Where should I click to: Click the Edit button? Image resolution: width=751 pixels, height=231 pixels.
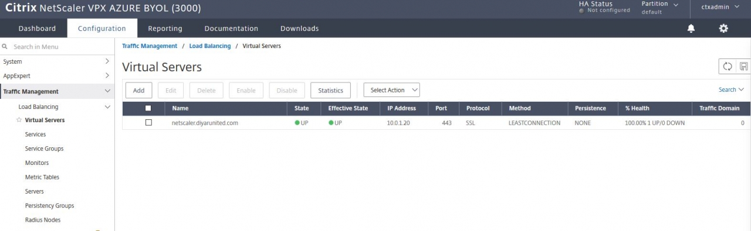171,90
